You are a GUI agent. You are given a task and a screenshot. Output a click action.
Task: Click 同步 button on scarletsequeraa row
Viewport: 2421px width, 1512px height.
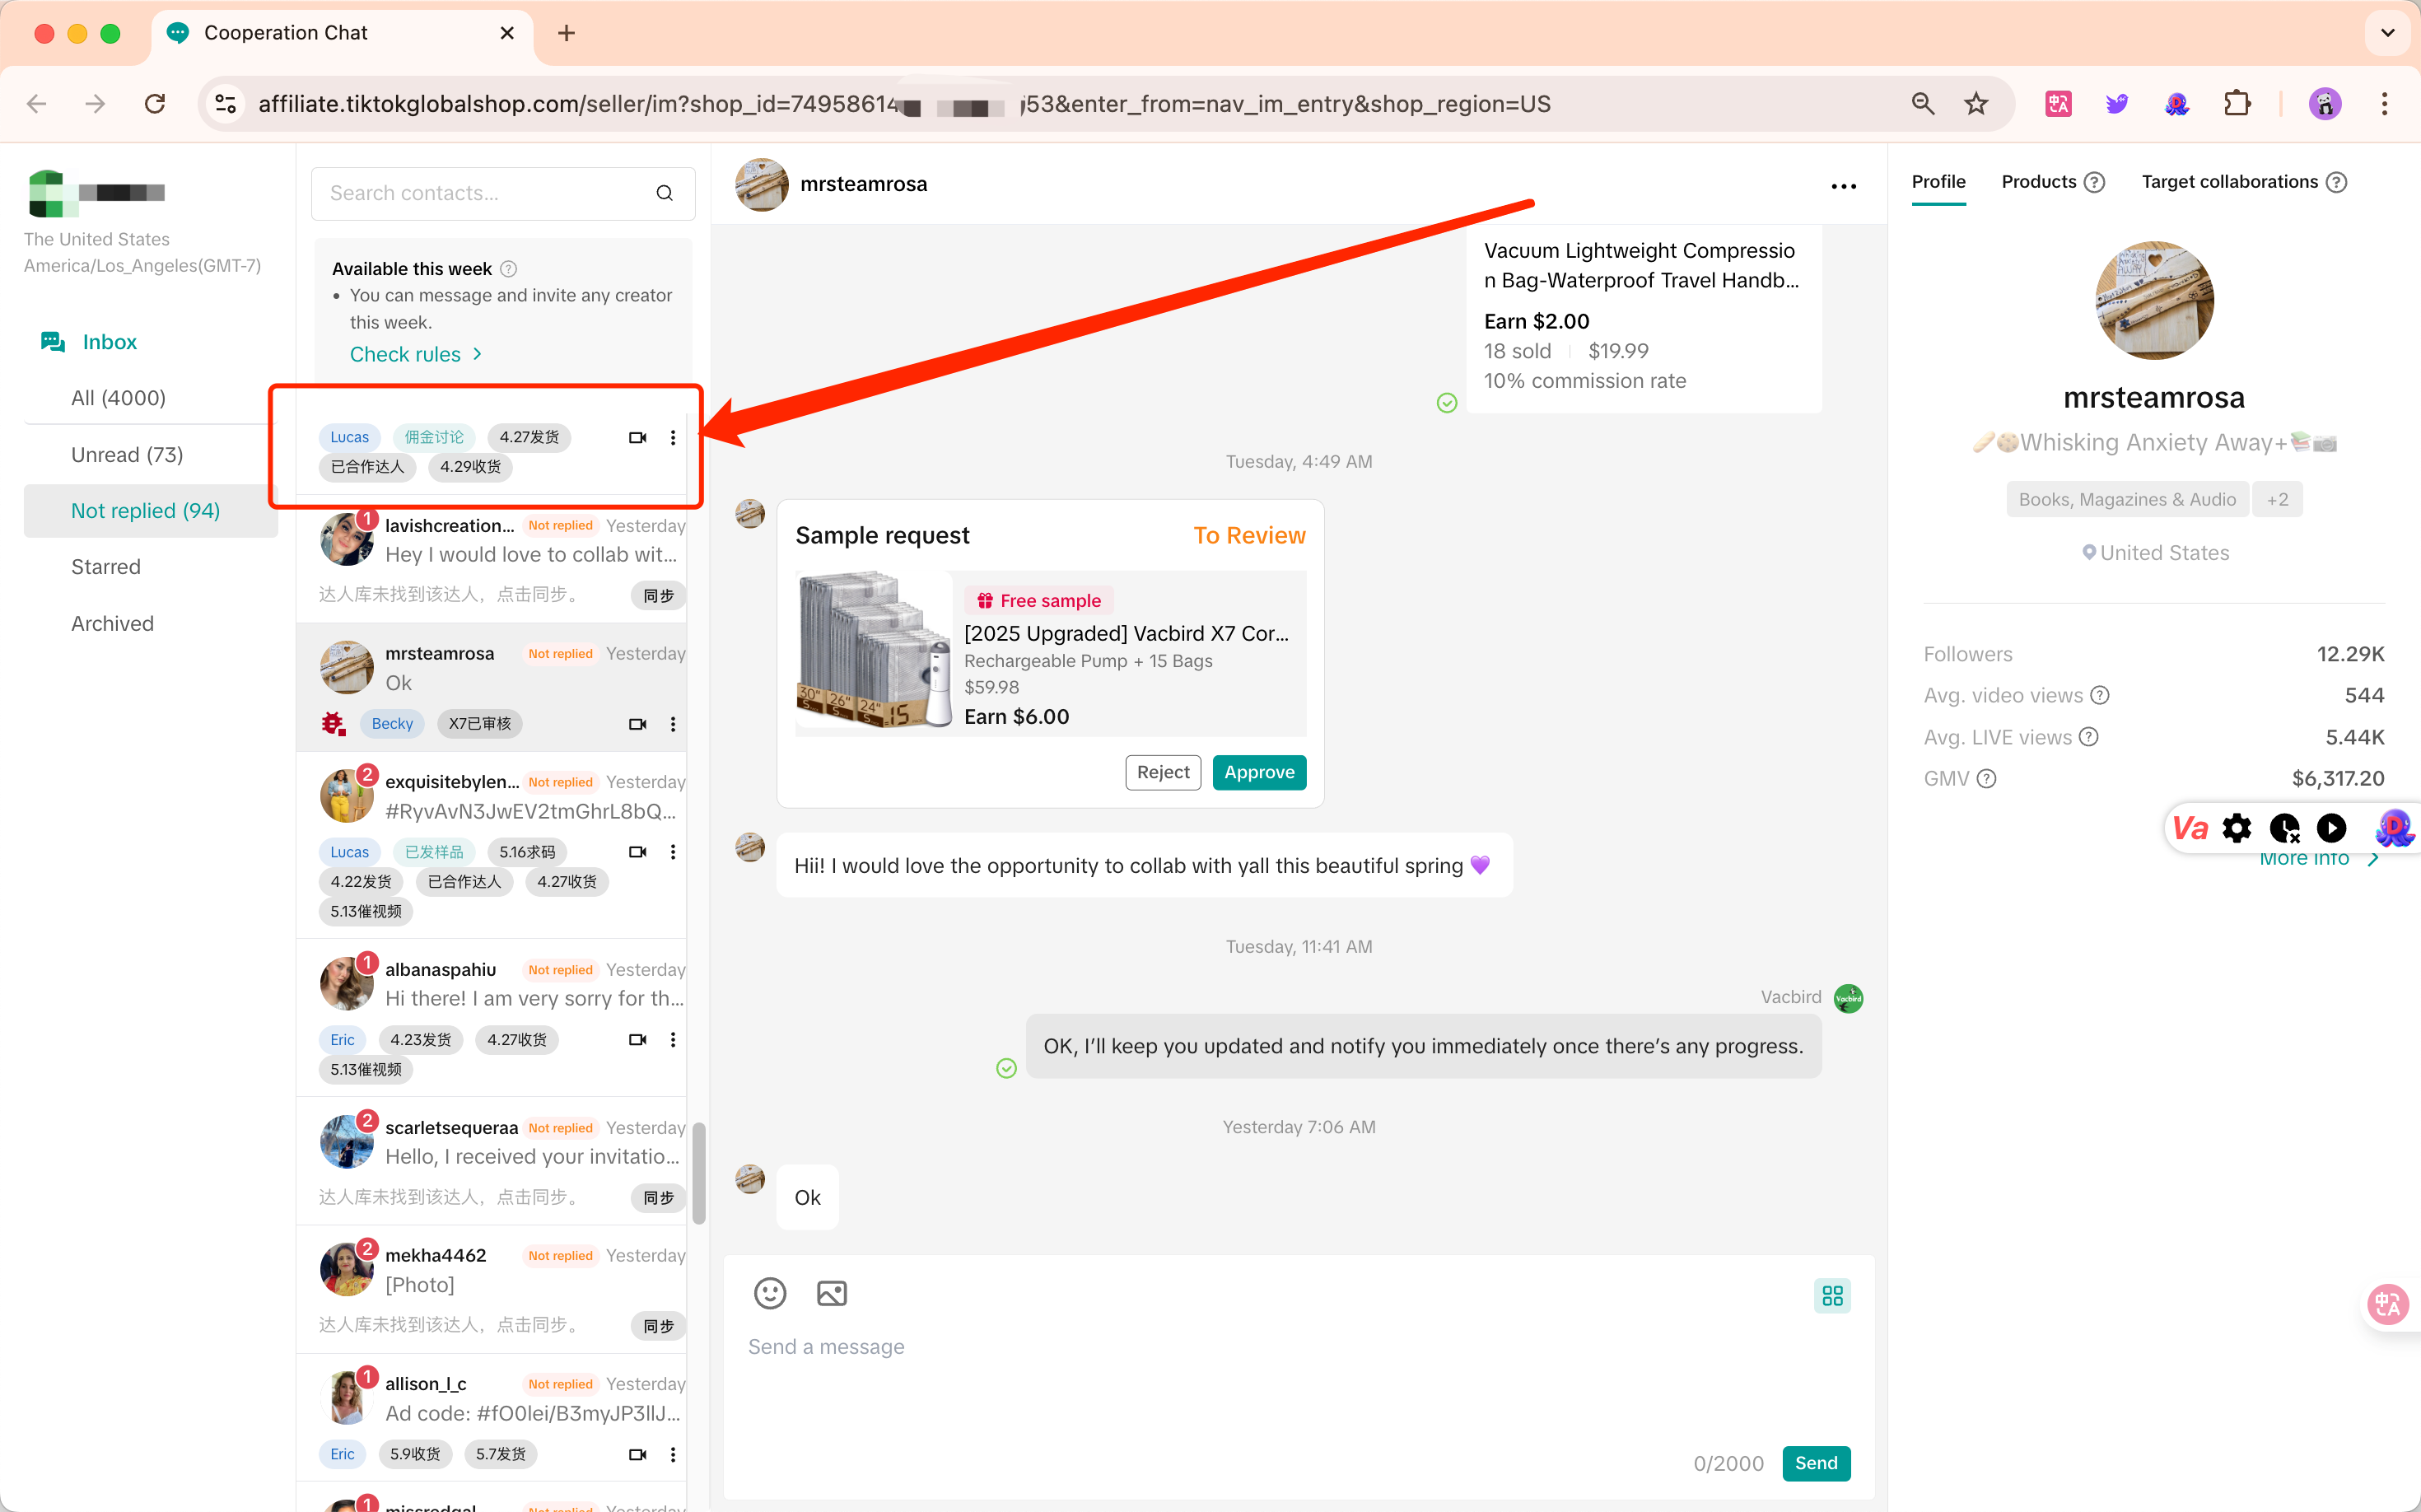[658, 1198]
